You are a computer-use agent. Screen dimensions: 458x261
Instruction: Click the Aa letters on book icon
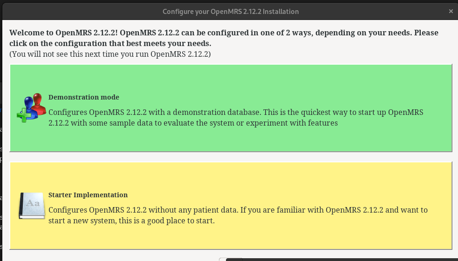click(33, 203)
